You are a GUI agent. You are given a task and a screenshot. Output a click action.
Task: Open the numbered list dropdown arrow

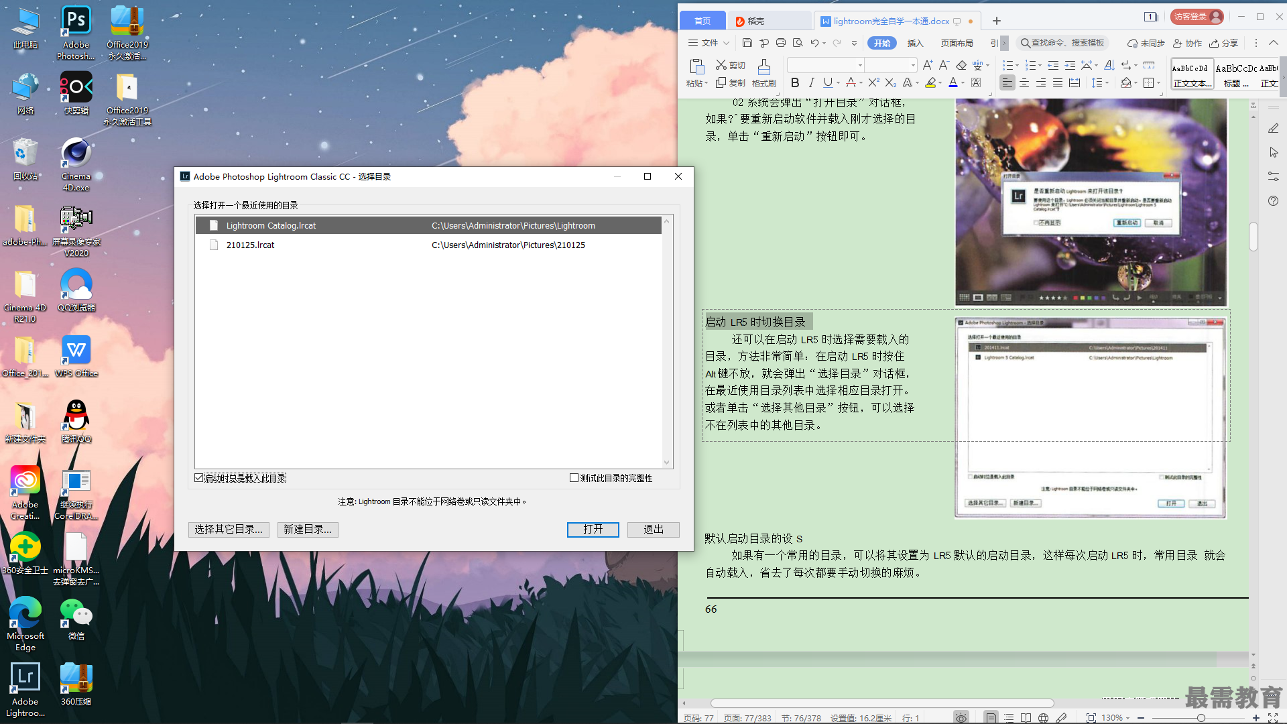1040,66
